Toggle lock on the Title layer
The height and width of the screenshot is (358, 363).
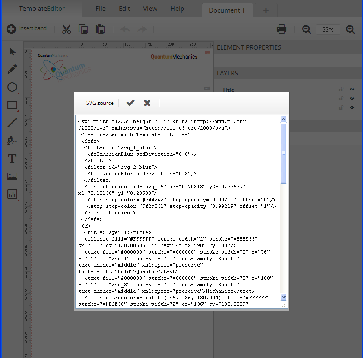click(341, 89)
